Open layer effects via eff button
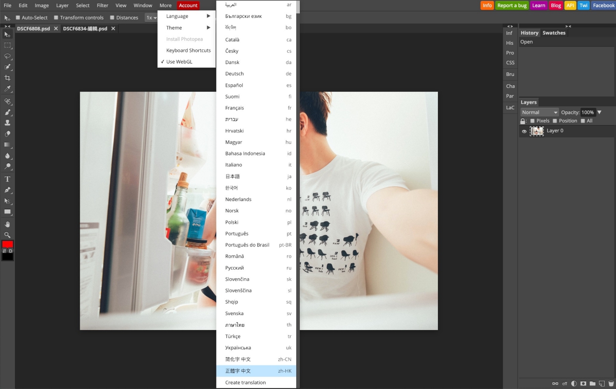The width and height of the screenshot is (616, 389). point(565,383)
